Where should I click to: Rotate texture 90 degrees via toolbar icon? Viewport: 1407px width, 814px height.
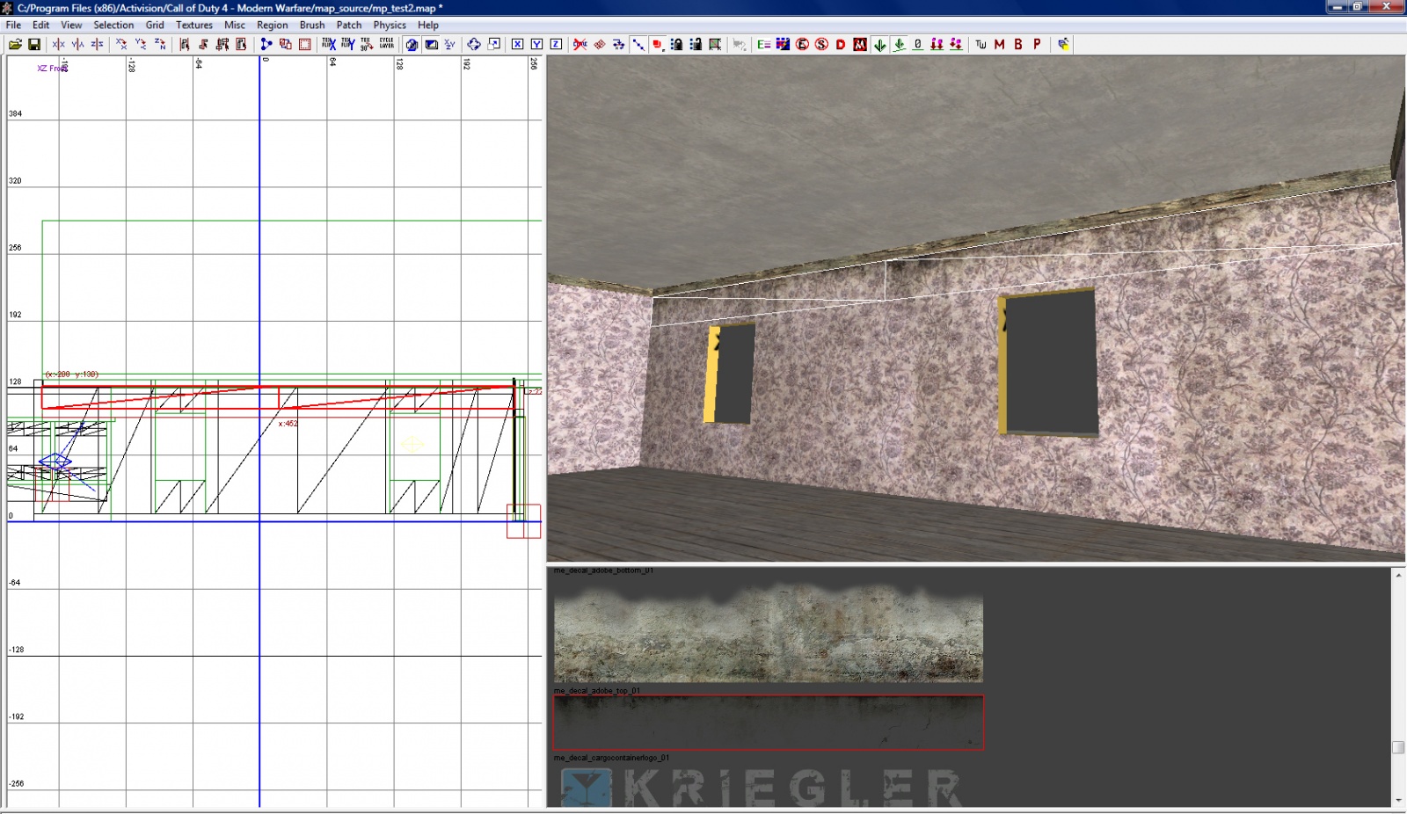tap(367, 45)
